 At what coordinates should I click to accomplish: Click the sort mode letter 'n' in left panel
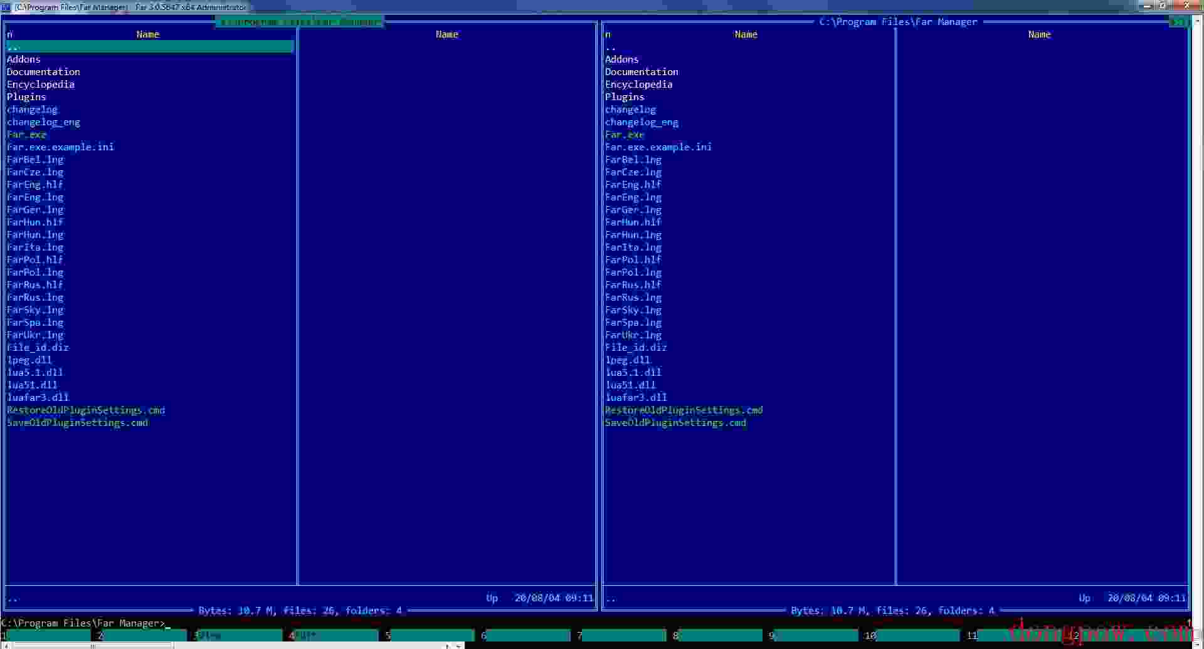[9, 34]
